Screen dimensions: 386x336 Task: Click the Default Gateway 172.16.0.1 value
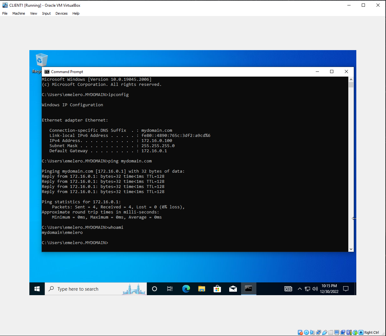click(x=154, y=151)
